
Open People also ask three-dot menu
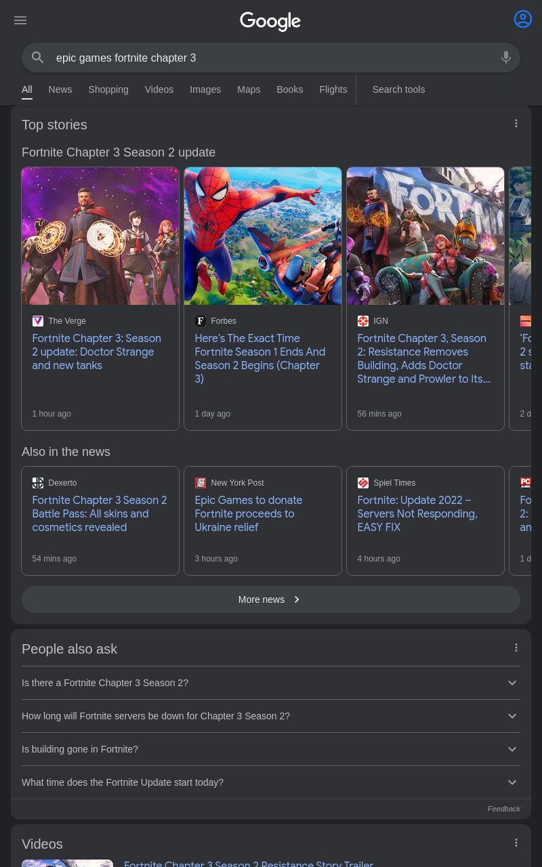tap(516, 648)
